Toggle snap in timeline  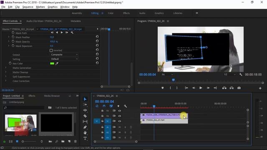tap(104, 106)
